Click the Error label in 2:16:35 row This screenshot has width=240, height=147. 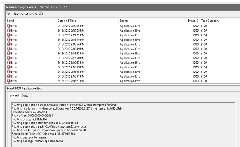[14, 72]
